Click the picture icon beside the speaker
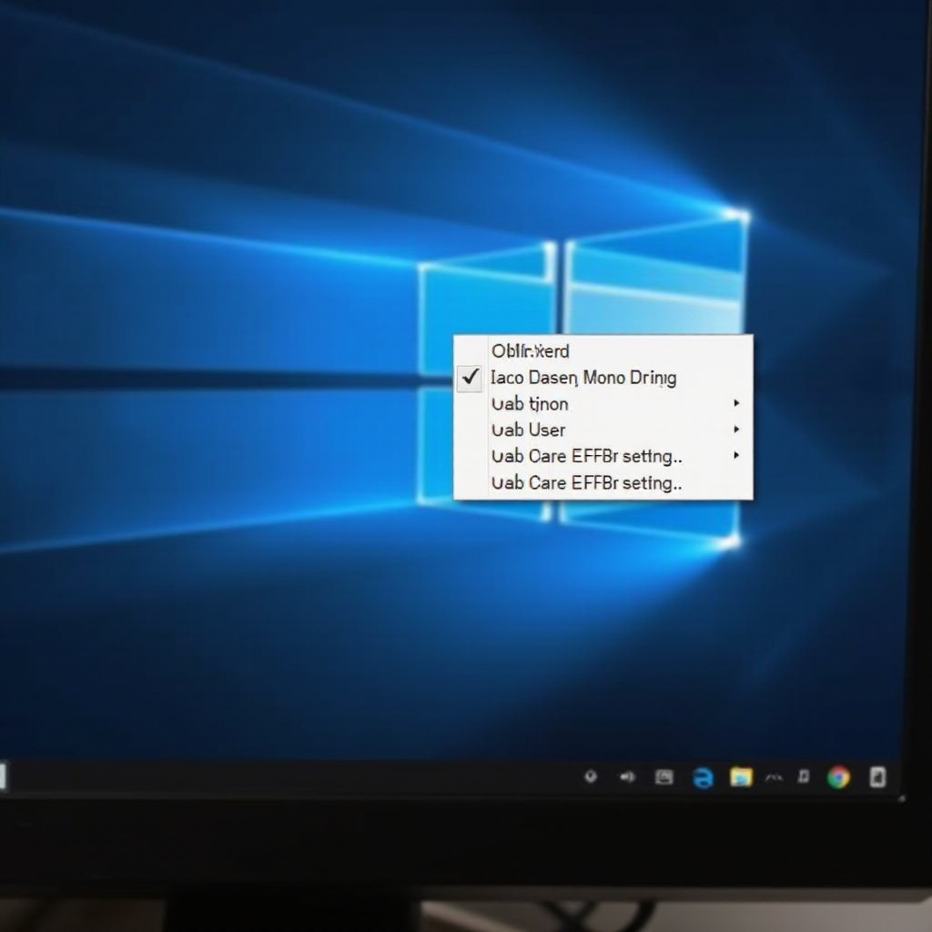 [x=664, y=776]
